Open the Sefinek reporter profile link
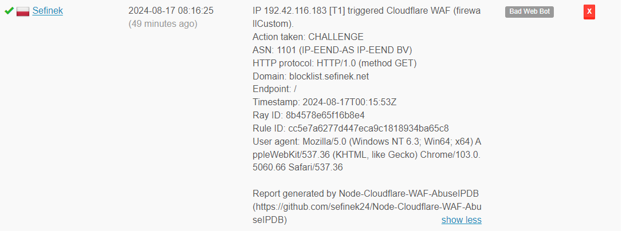The image size is (622, 231). point(48,11)
